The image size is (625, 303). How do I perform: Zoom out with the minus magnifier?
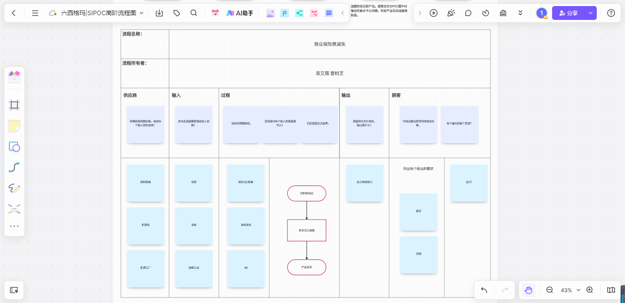click(x=549, y=290)
